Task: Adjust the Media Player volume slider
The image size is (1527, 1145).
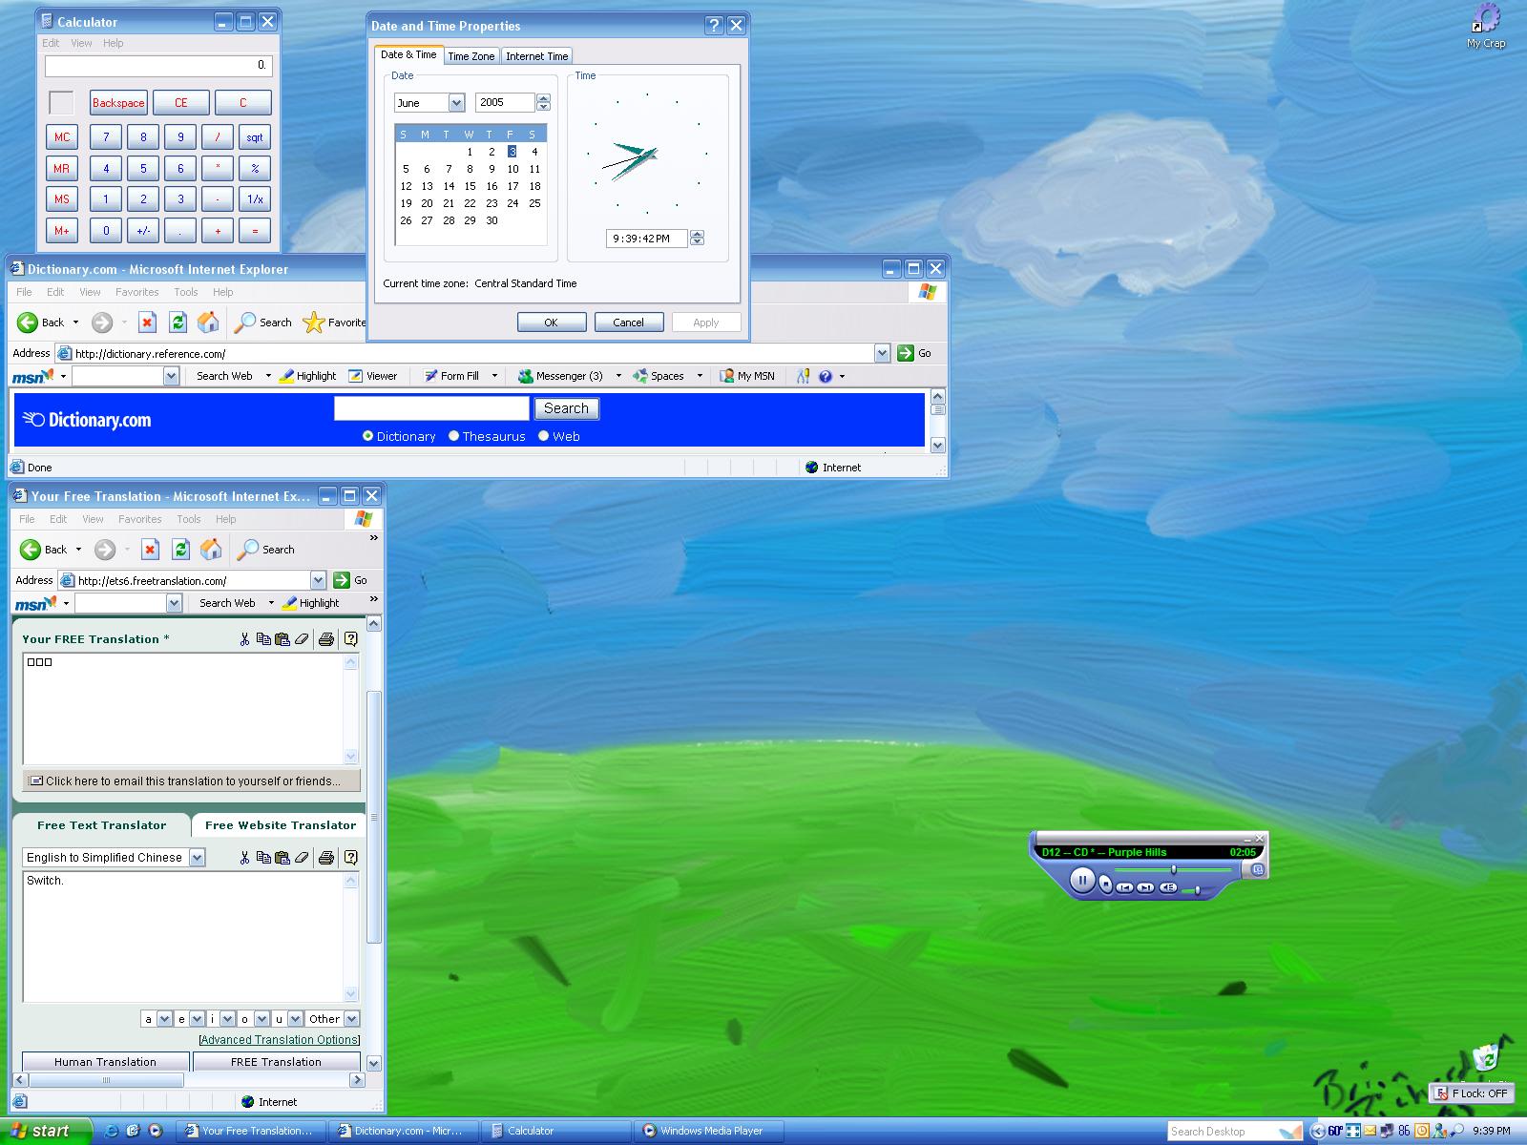Action: tap(1196, 890)
